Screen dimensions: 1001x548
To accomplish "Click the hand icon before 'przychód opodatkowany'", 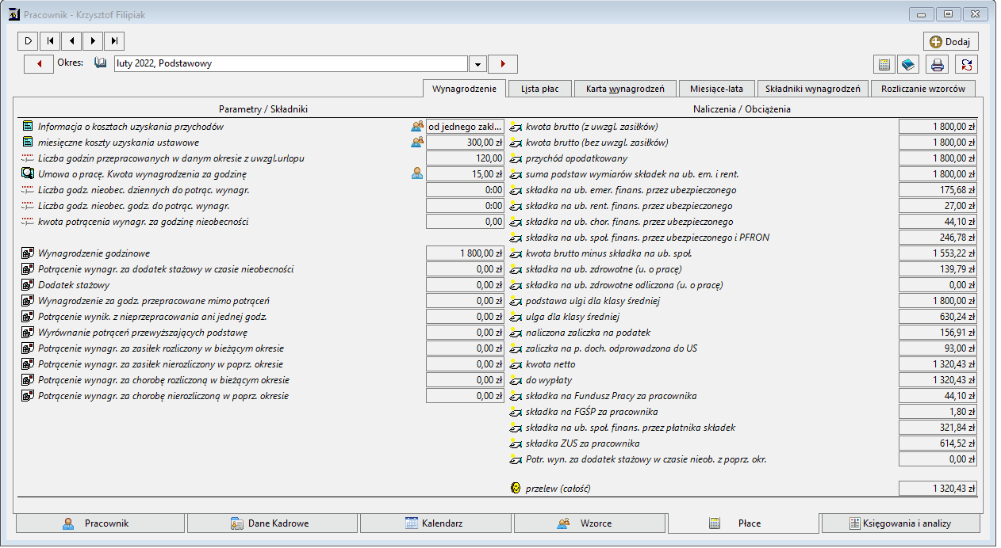I will [516, 158].
